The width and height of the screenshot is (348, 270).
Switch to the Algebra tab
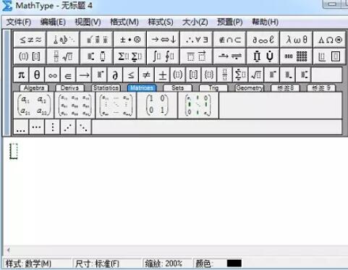pos(34,88)
